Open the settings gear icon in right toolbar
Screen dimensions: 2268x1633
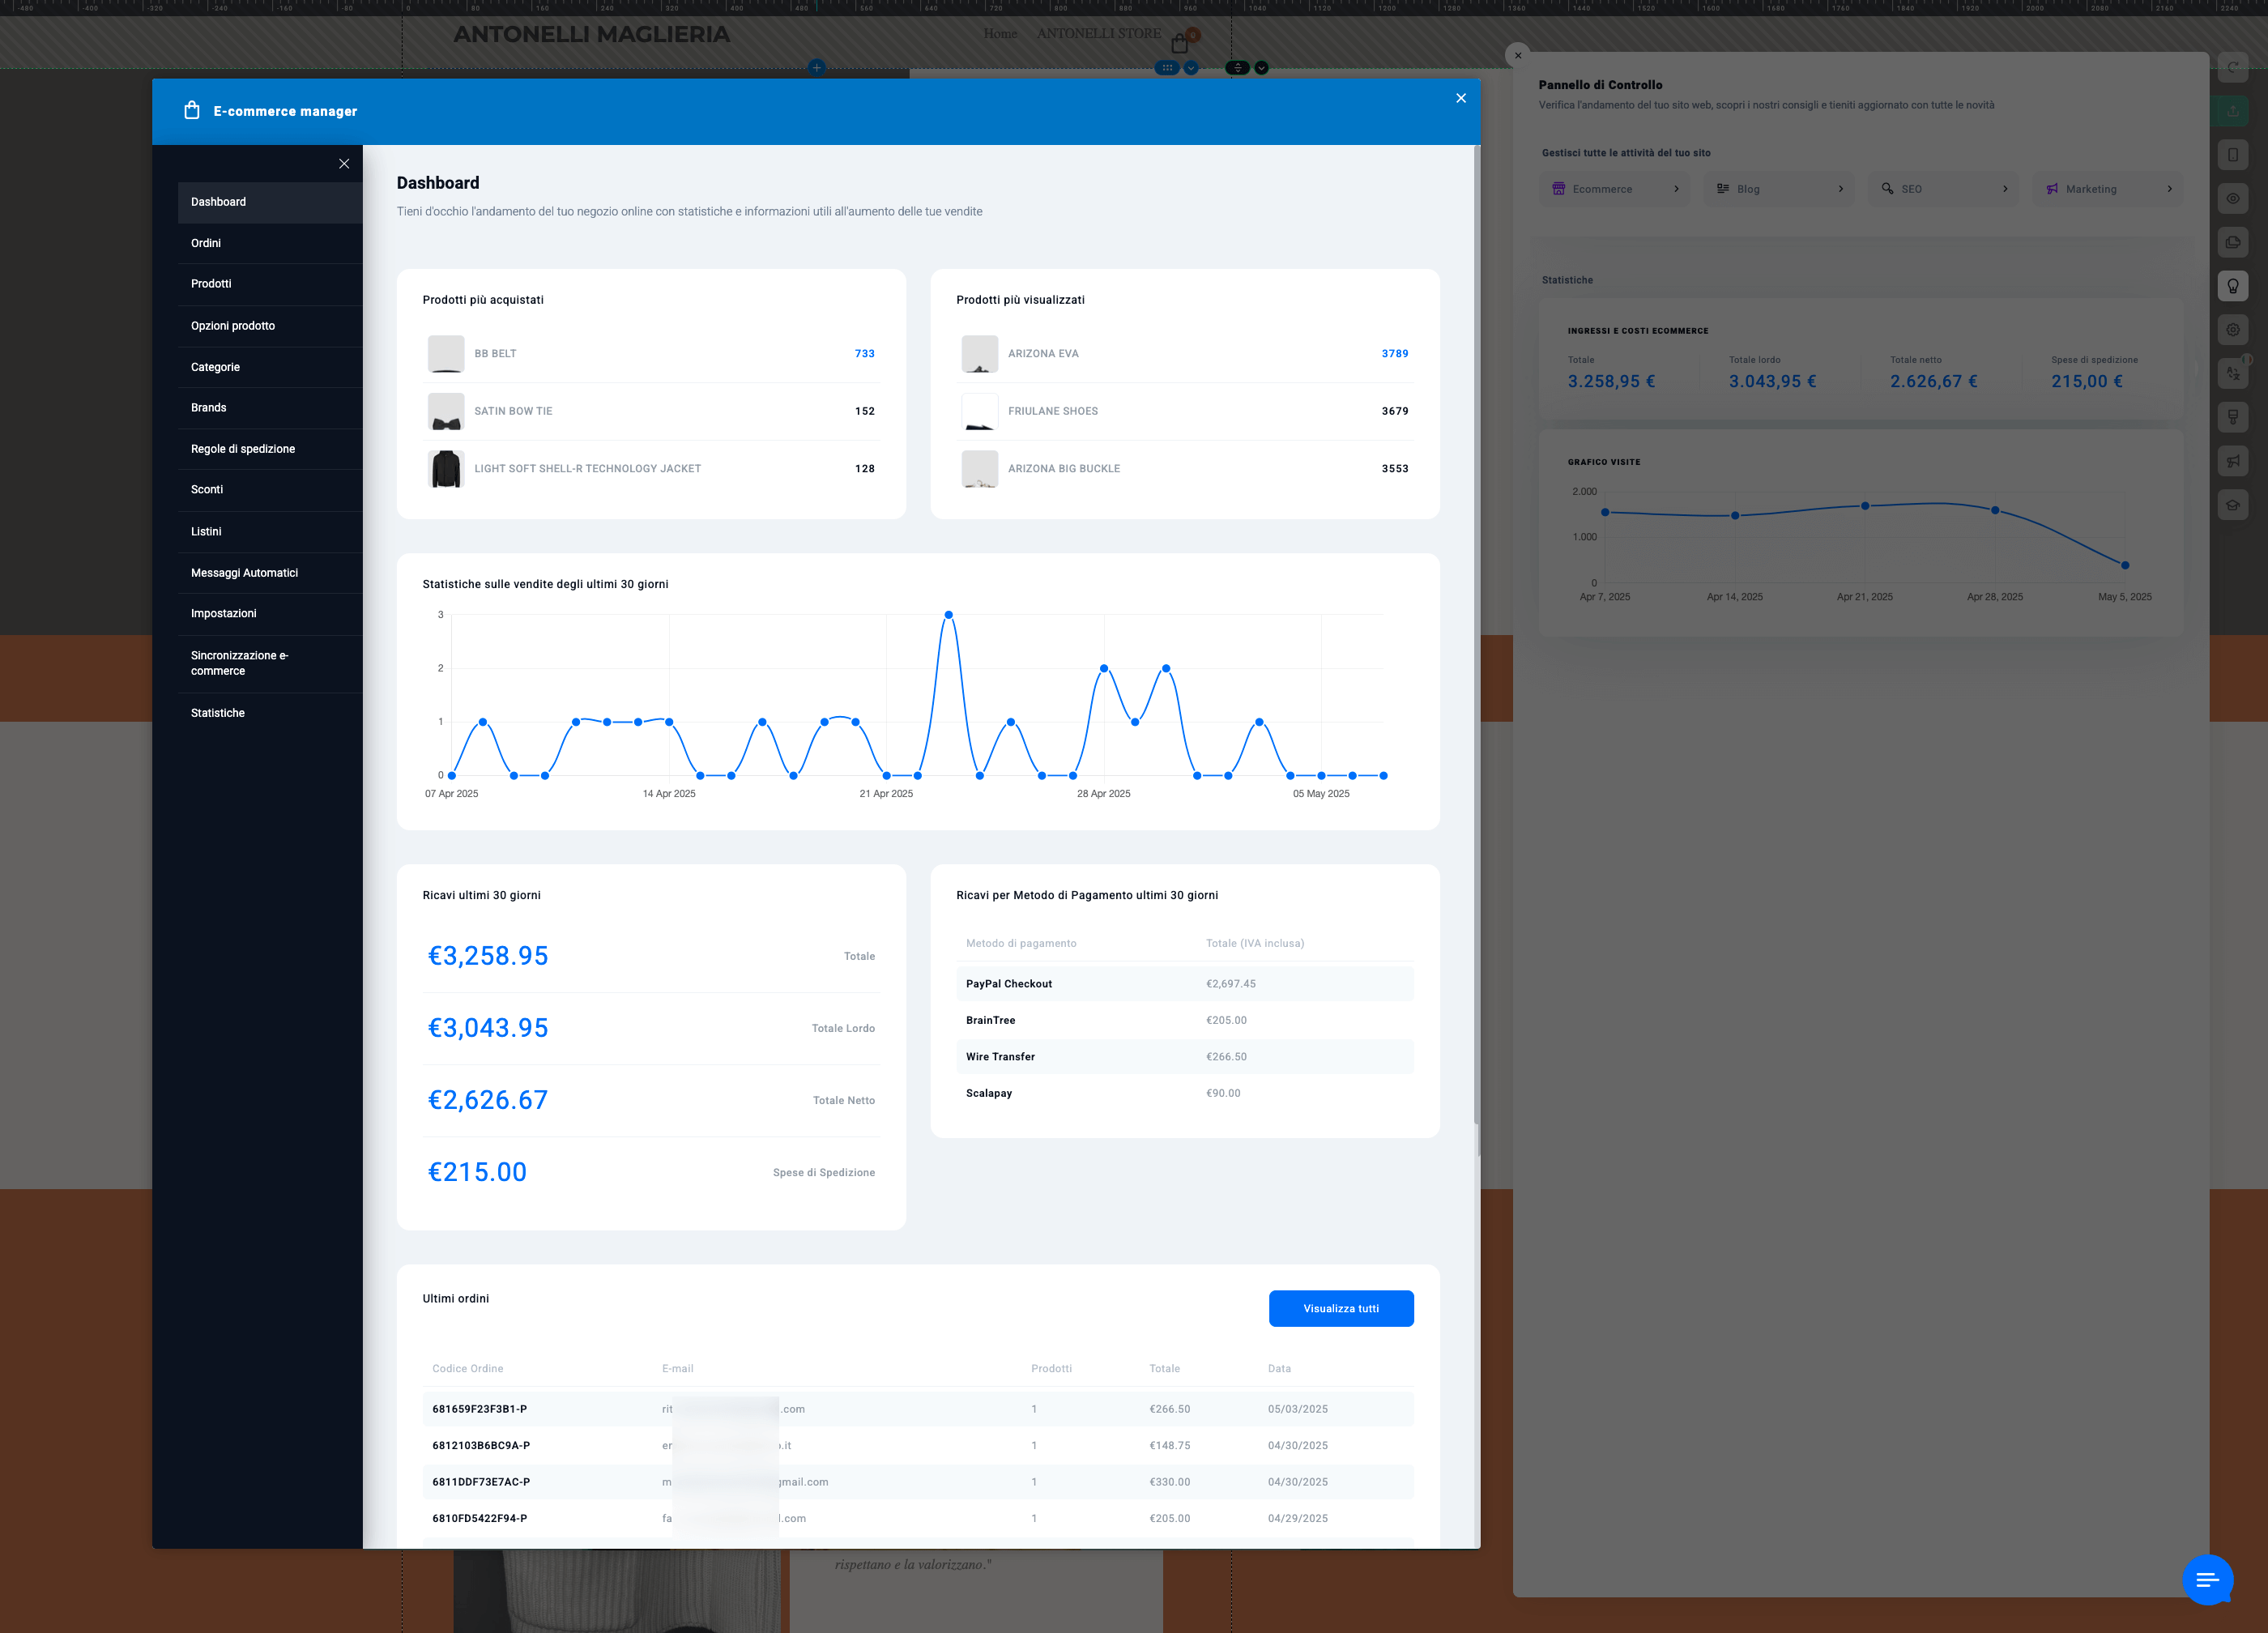click(x=2233, y=330)
